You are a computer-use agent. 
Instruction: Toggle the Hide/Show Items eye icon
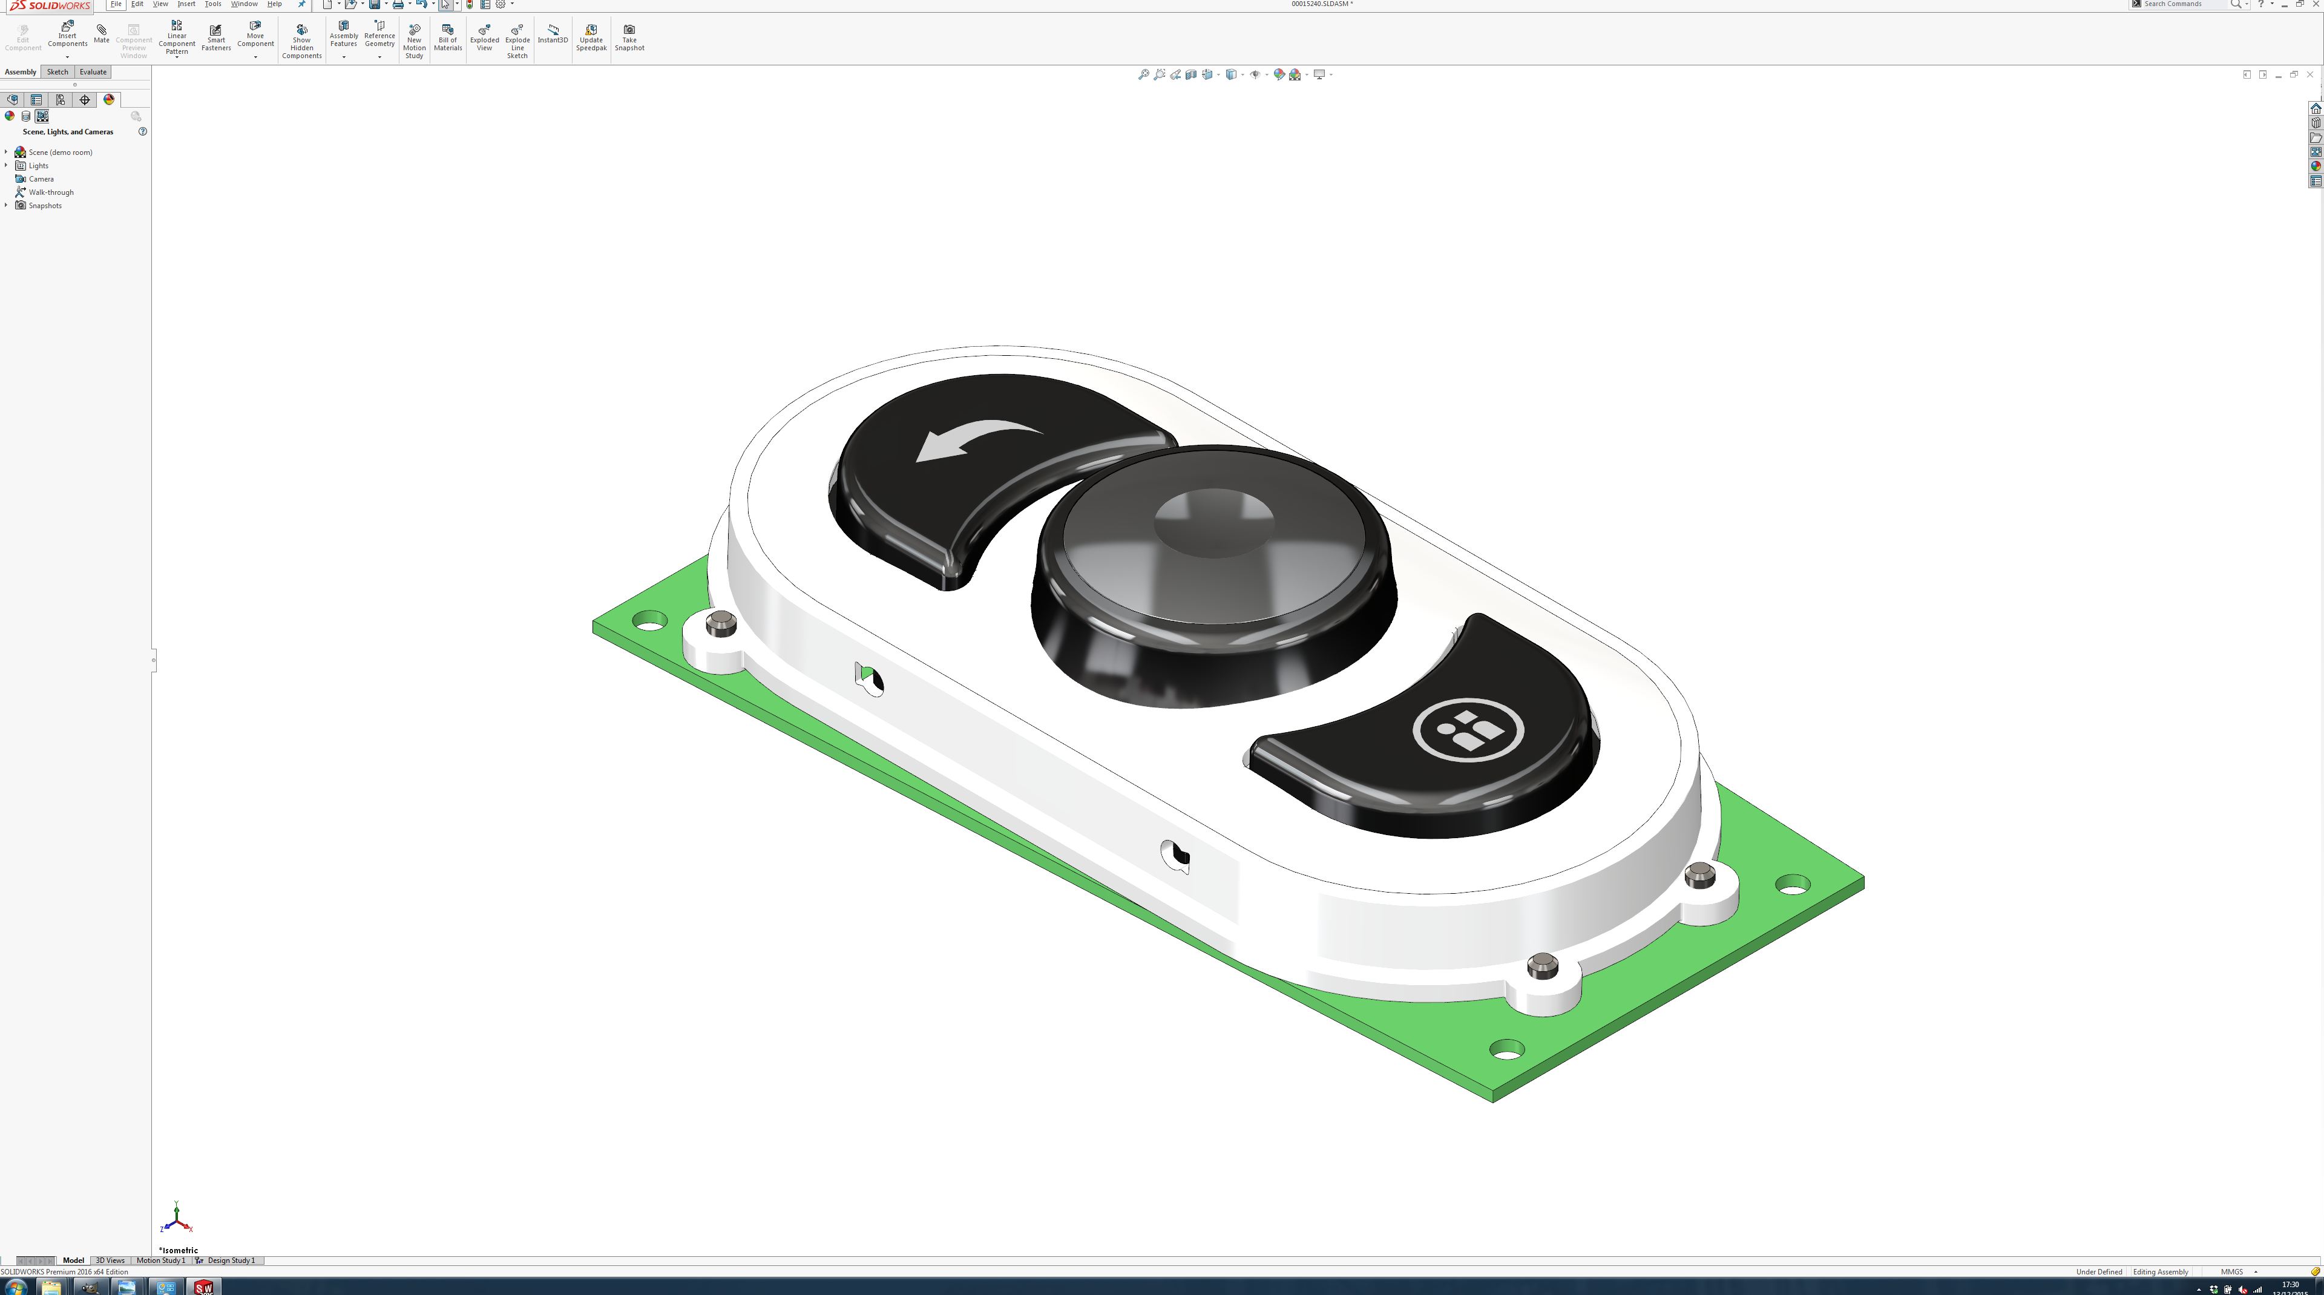[x=1255, y=75]
